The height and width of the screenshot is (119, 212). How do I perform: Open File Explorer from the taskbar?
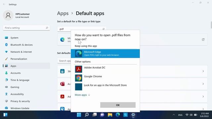(110, 115)
